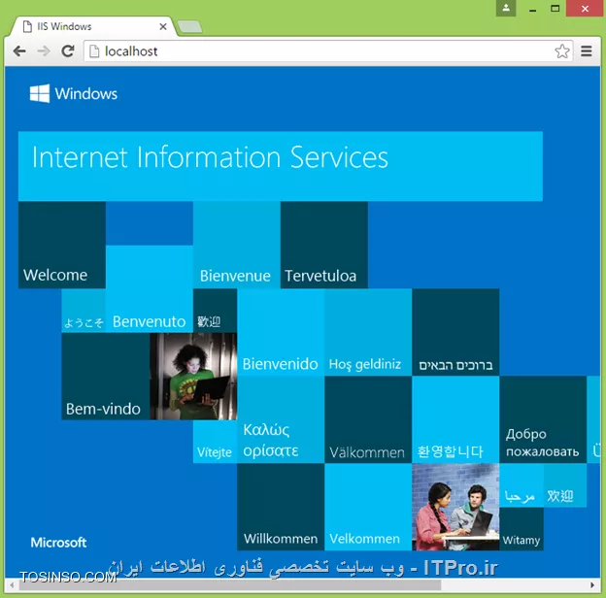Click the Microsoft logo text
Image resolution: width=606 pixels, height=598 pixels.
58,543
